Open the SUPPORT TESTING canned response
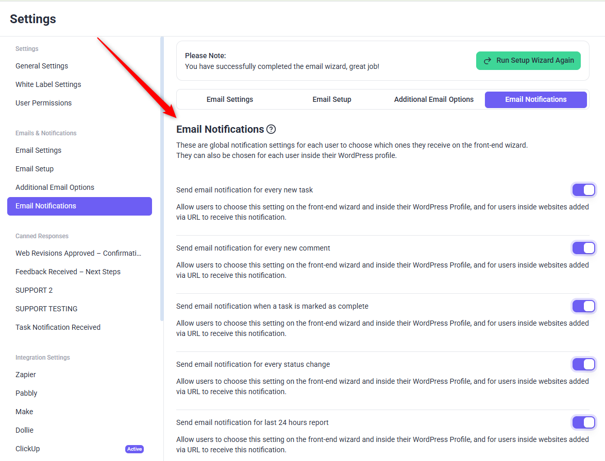The height and width of the screenshot is (461, 605). pos(46,309)
